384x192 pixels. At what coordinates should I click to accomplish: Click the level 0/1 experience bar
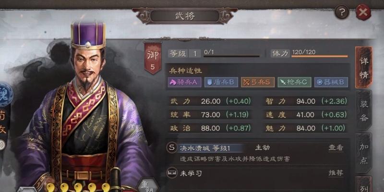click(x=231, y=56)
